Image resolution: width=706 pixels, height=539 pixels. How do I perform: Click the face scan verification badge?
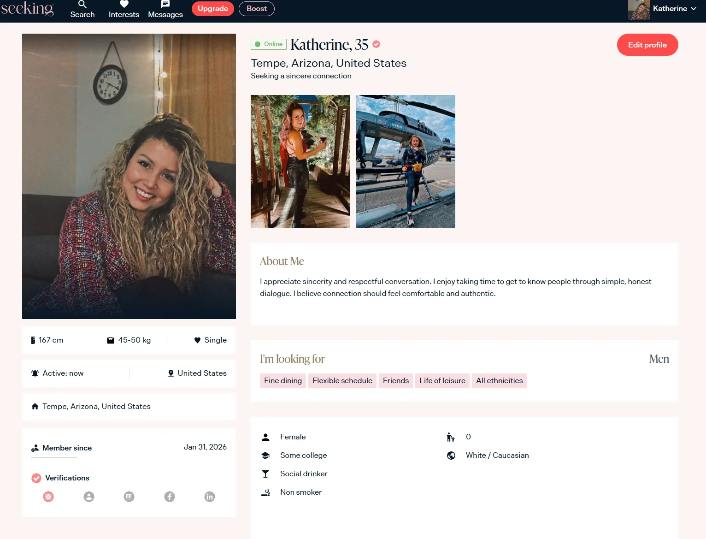tap(48, 497)
